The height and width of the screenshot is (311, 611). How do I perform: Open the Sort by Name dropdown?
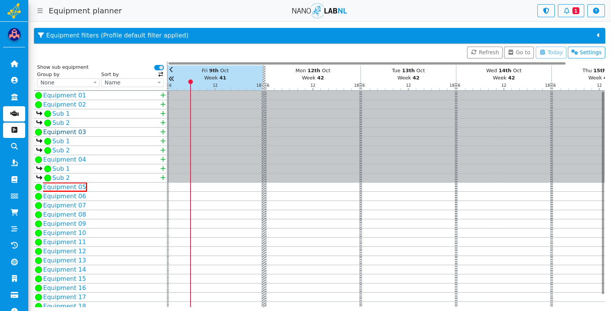pyautogui.click(x=133, y=83)
